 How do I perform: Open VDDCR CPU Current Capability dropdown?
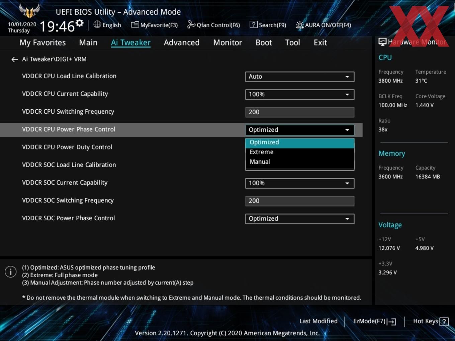point(300,94)
